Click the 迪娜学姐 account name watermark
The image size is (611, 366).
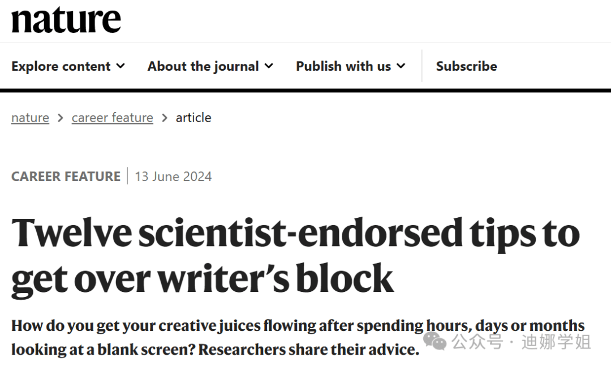coord(557,342)
